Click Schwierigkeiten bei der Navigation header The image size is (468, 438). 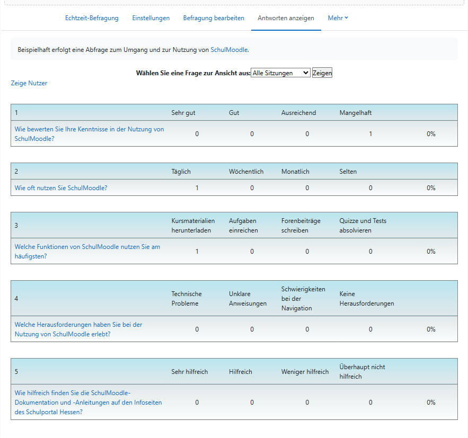point(303,299)
